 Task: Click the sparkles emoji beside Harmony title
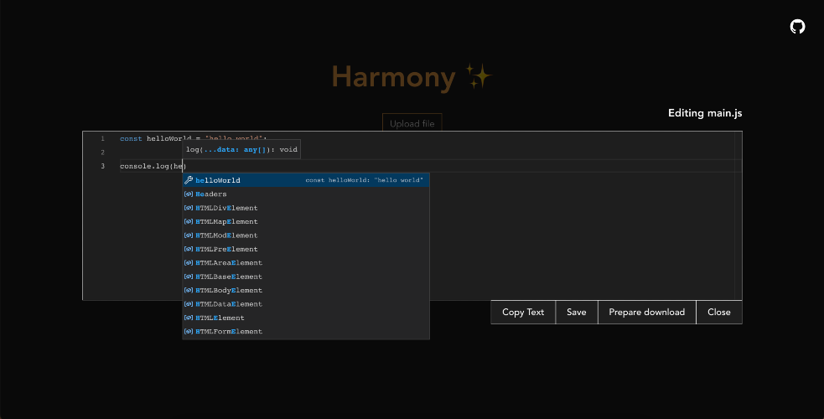pyautogui.click(x=479, y=77)
